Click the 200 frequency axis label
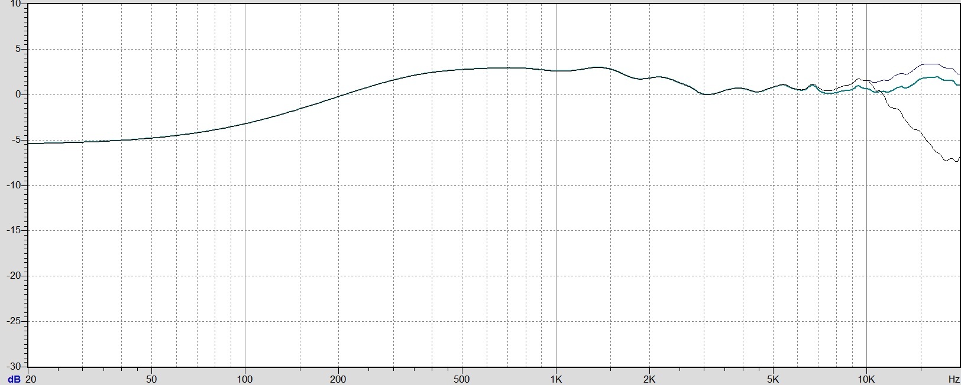This screenshot has height=385, width=961. 338,379
